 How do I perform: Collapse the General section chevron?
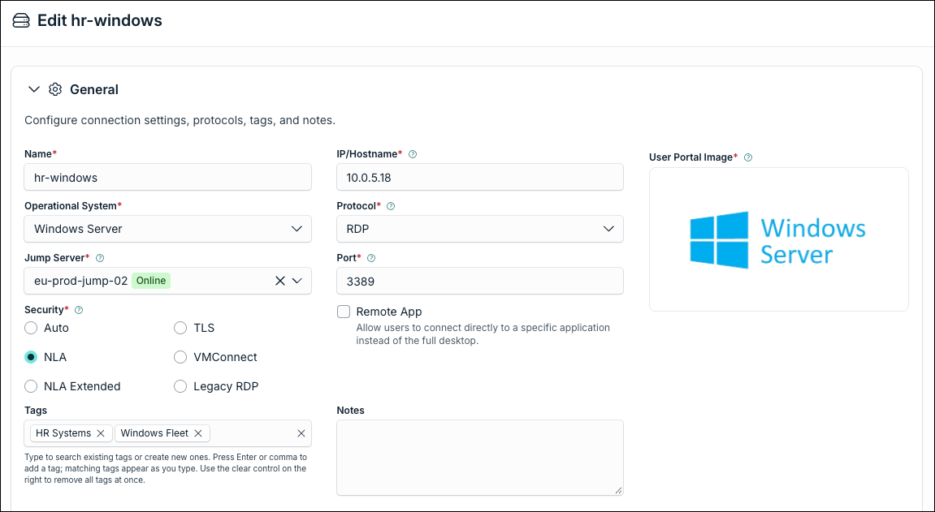[34, 89]
